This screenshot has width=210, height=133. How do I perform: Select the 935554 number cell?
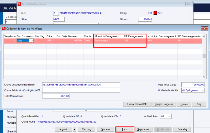[x=76, y=41]
